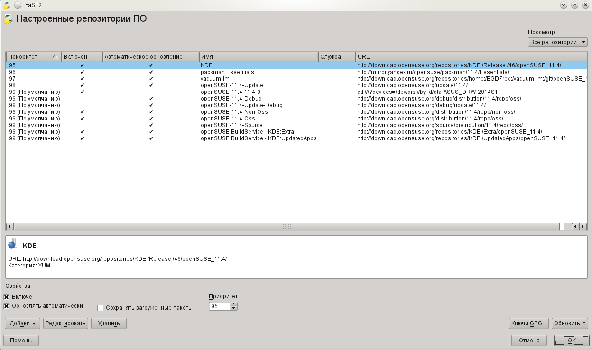The height and width of the screenshot is (350, 592).
Task: Click the sort arrow in the Приоритет header
Action: click(55, 57)
